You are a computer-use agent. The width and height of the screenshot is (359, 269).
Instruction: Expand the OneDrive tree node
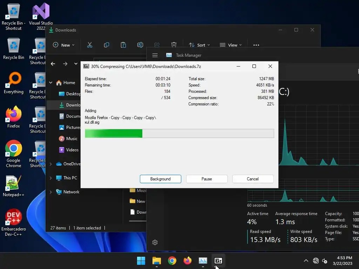coord(50,164)
